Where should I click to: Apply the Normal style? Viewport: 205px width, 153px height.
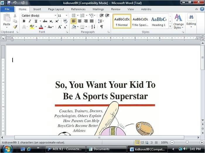122,21
